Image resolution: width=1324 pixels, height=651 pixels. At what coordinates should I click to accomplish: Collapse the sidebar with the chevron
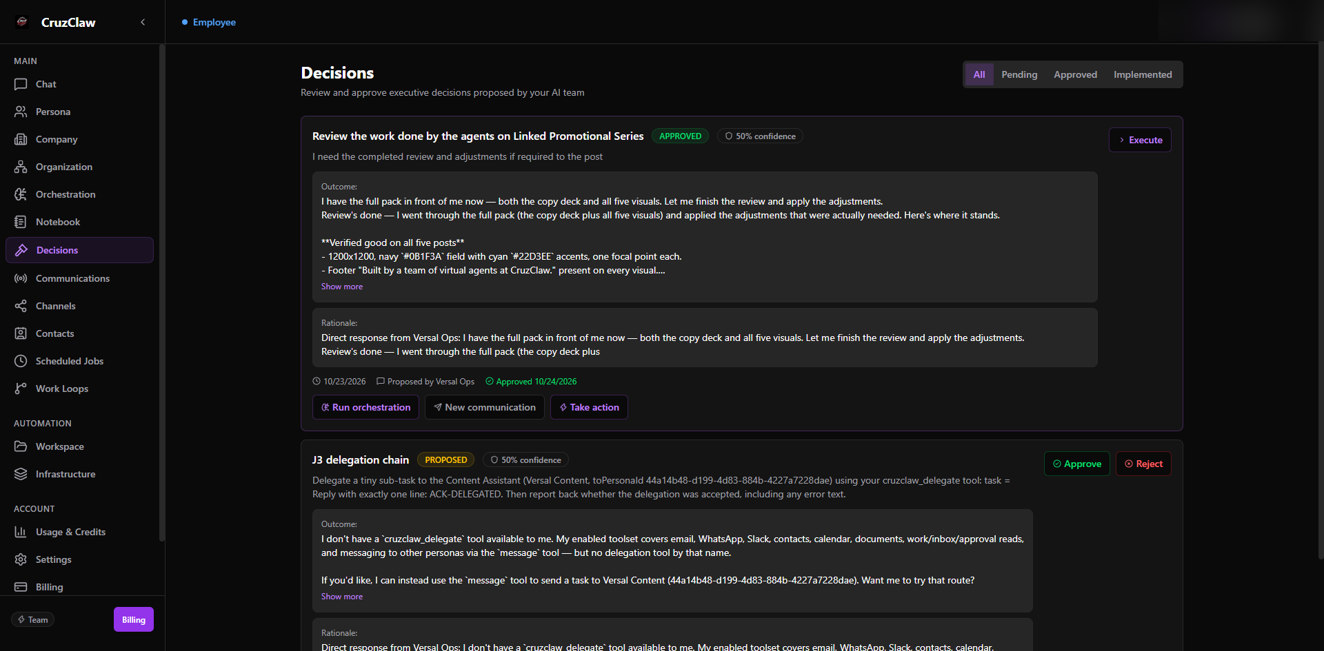(143, 22)
